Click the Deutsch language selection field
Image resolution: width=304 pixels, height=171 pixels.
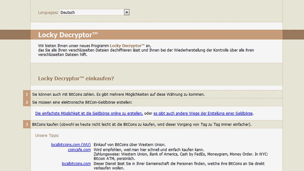click(94, 12)
